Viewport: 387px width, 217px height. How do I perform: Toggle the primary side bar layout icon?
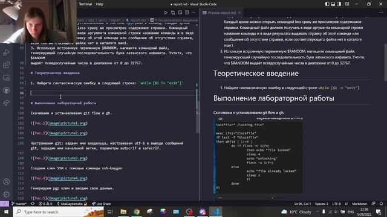click(x=327, y=4)
